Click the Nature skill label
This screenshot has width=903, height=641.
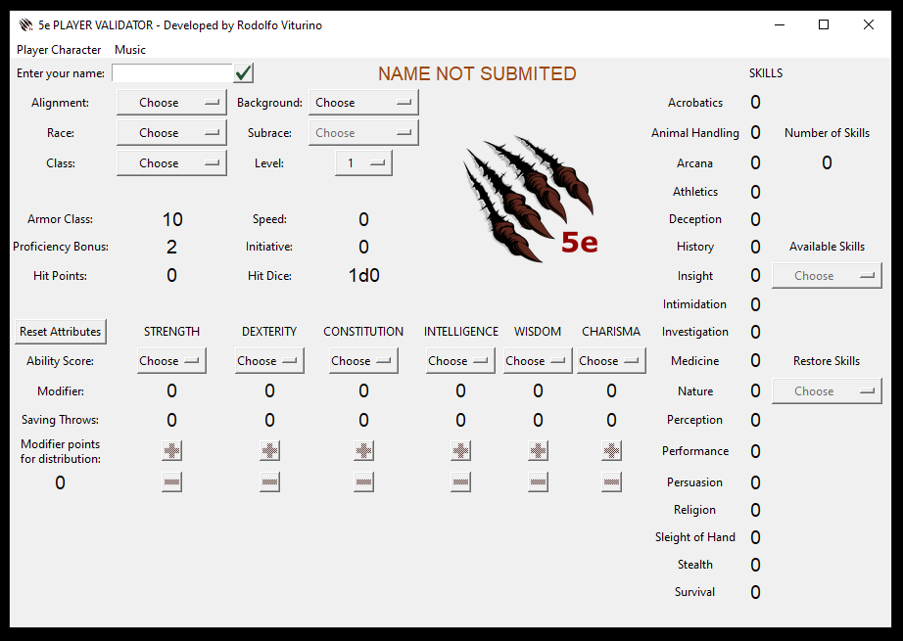(x=695, y=391)
